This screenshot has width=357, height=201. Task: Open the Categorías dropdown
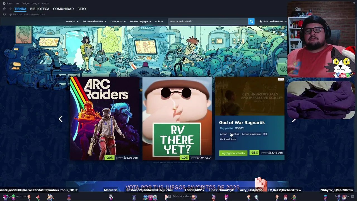pyautogui.click(x=118, y=21)
